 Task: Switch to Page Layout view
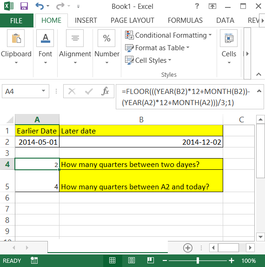[132, 260]
